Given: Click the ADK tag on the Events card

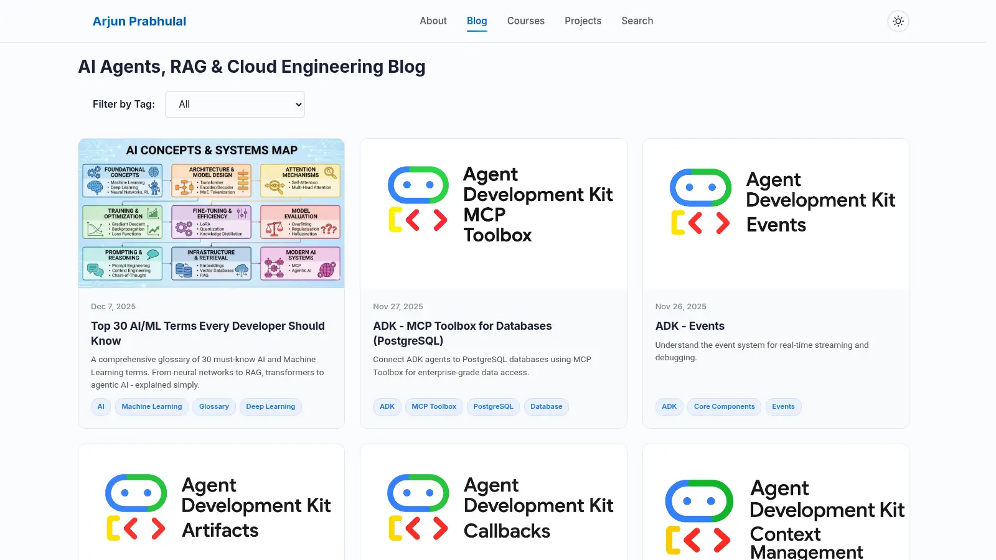Looking at the screenshot, I should pyautogui.click(x=669, y=407).
